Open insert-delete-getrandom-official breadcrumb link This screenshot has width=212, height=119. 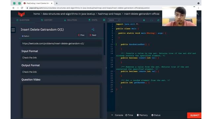(141, 14)
